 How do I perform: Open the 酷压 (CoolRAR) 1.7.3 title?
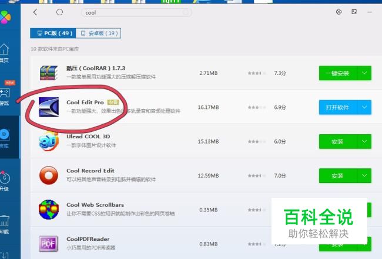tap(96, 69)
